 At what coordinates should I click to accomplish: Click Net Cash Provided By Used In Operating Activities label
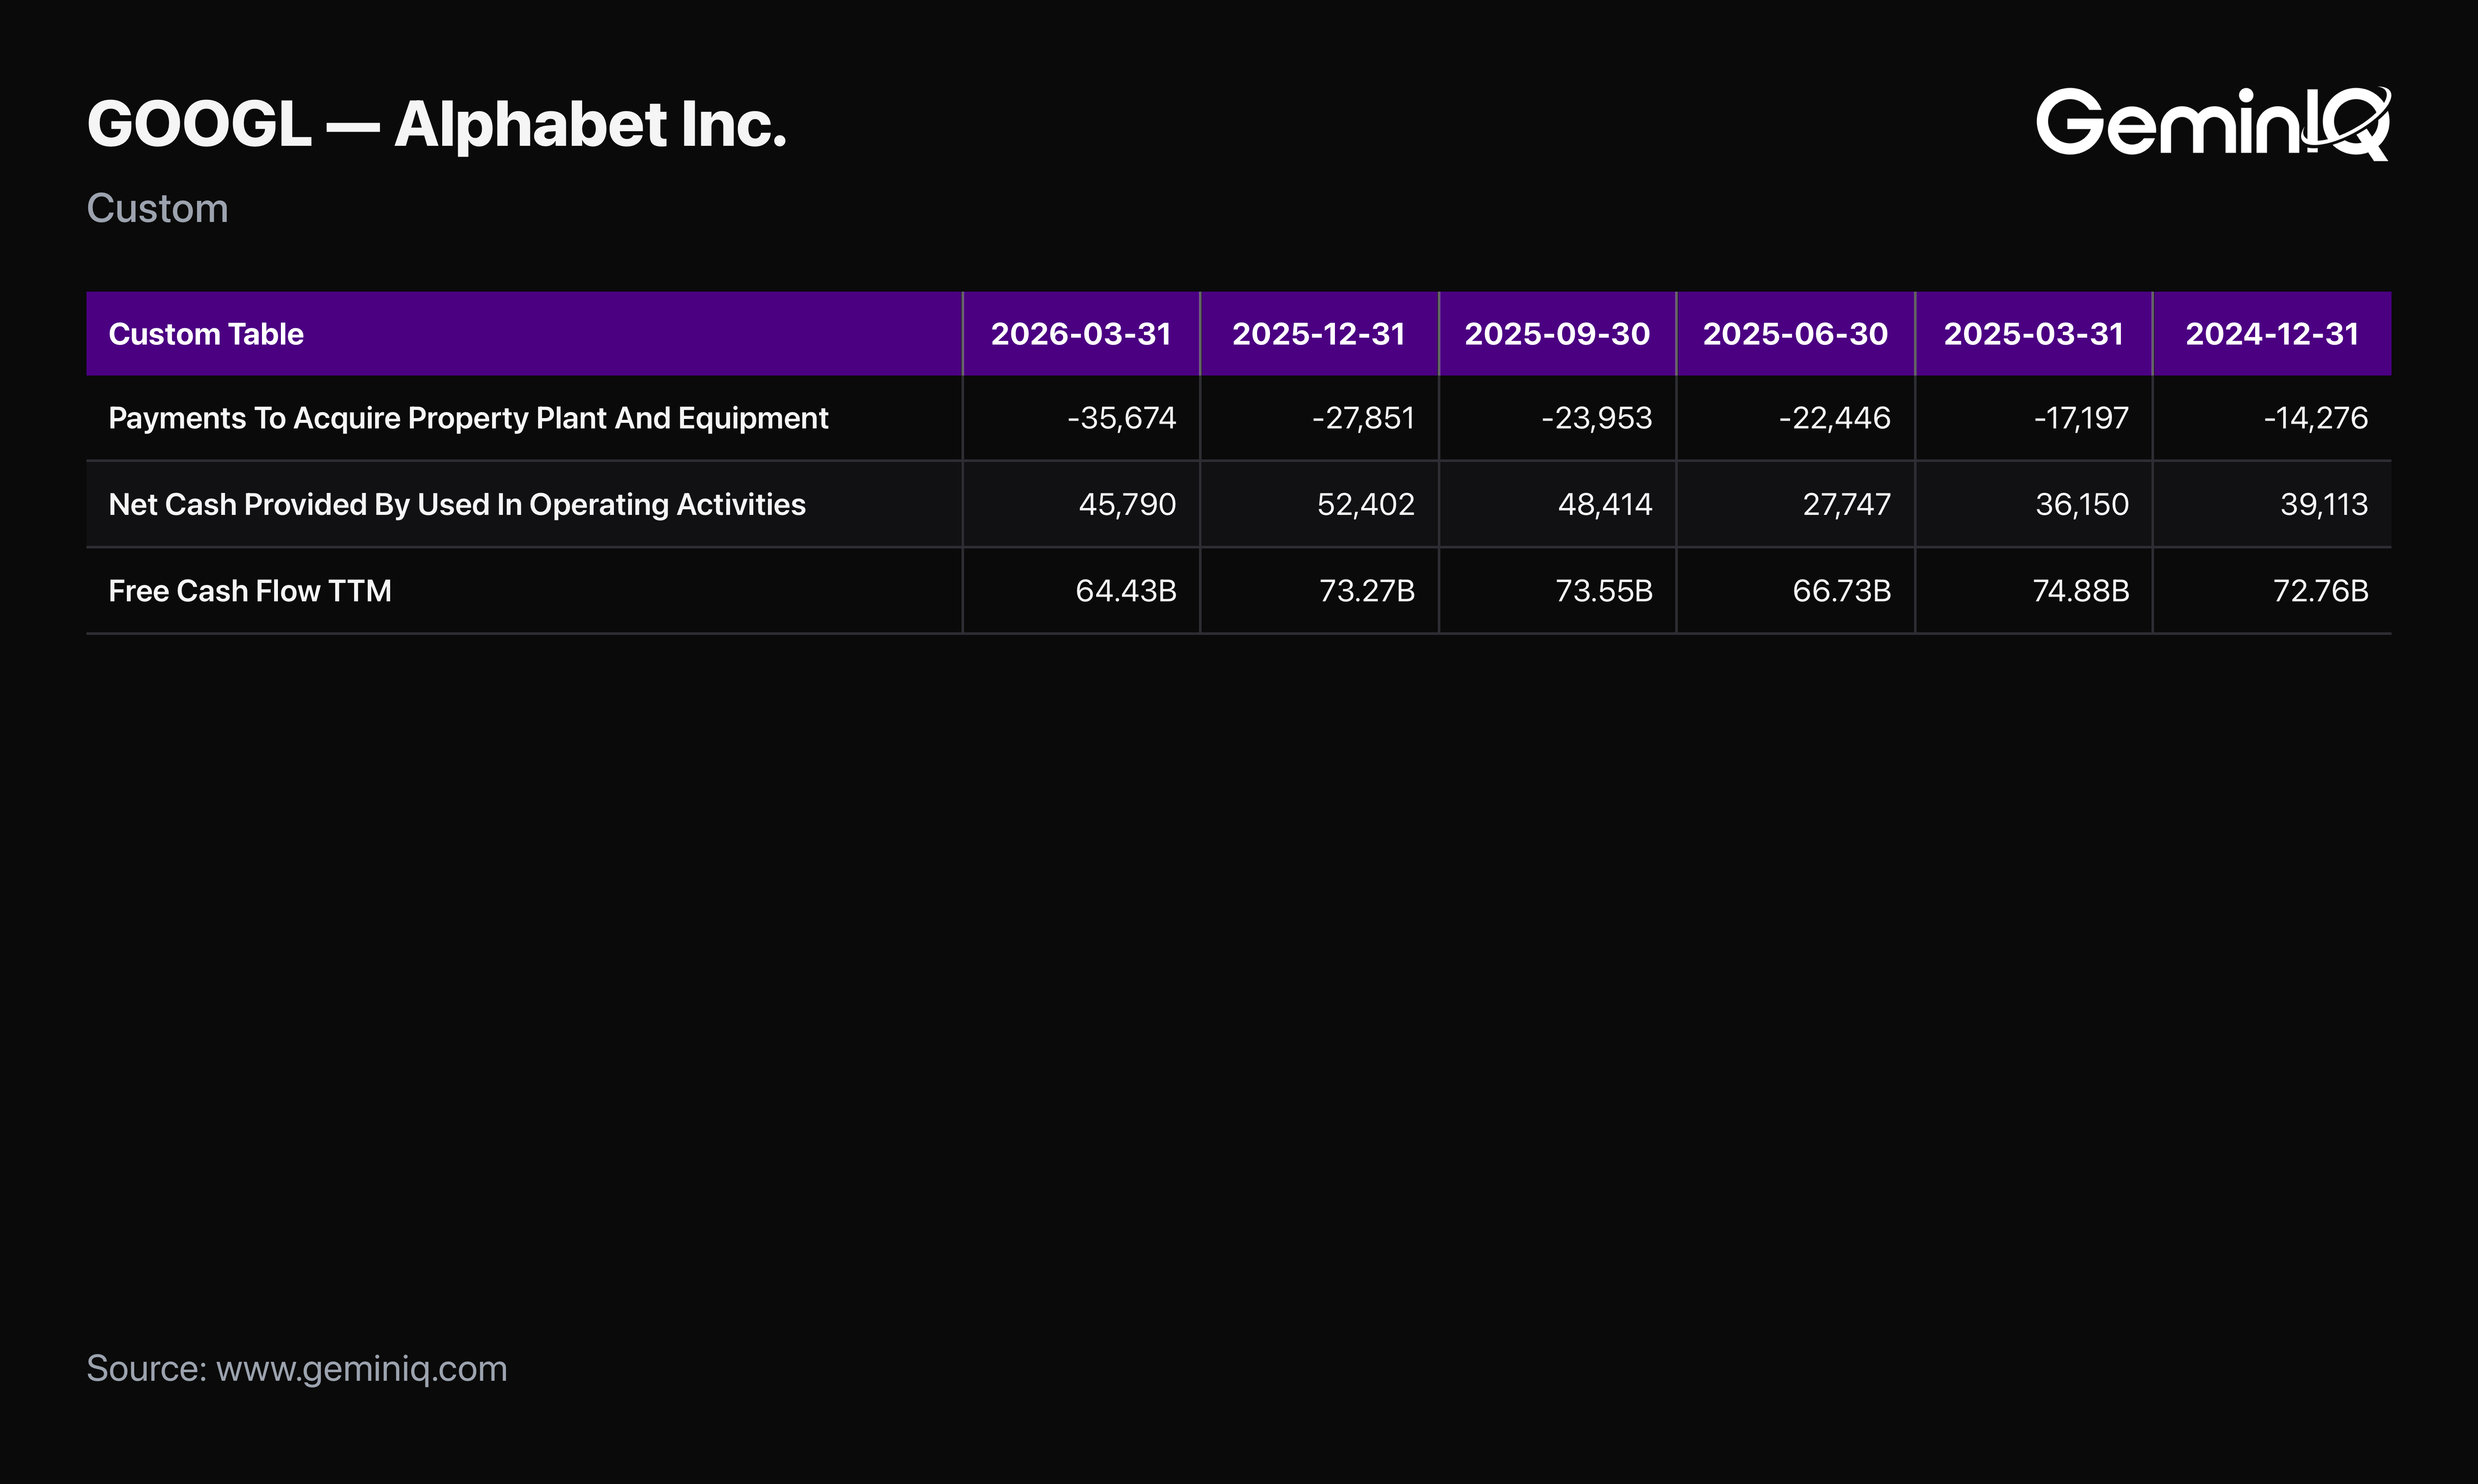tap(457, 504)
